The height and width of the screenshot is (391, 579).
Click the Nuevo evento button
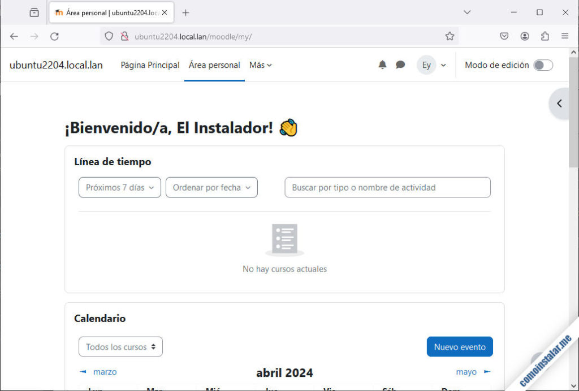point(460,346)
